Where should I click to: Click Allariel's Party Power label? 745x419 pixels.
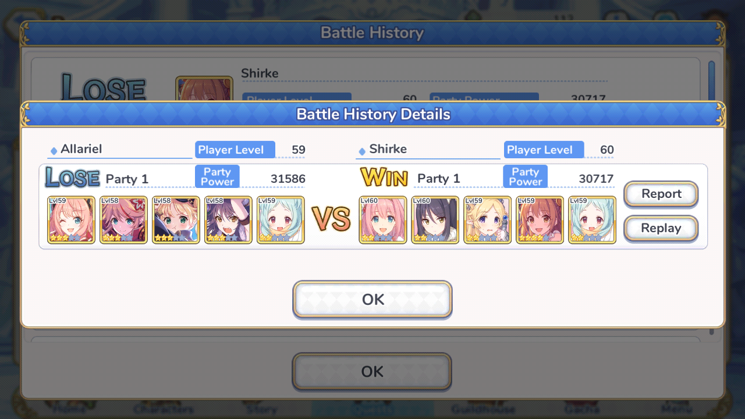tap(217, 176)
